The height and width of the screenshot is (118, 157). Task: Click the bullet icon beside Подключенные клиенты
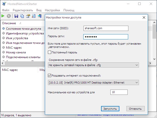[x=4, y=57]
